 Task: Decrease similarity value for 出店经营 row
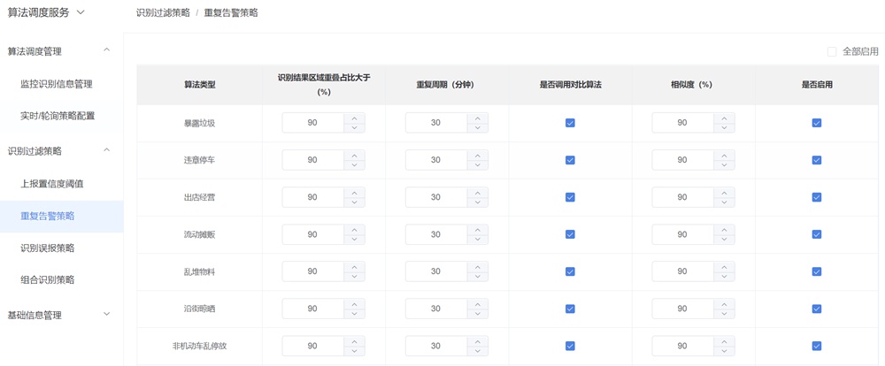click(724, 202)
